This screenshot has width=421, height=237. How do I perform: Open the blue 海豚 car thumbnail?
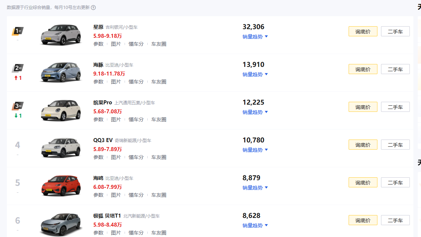point(61,72)
